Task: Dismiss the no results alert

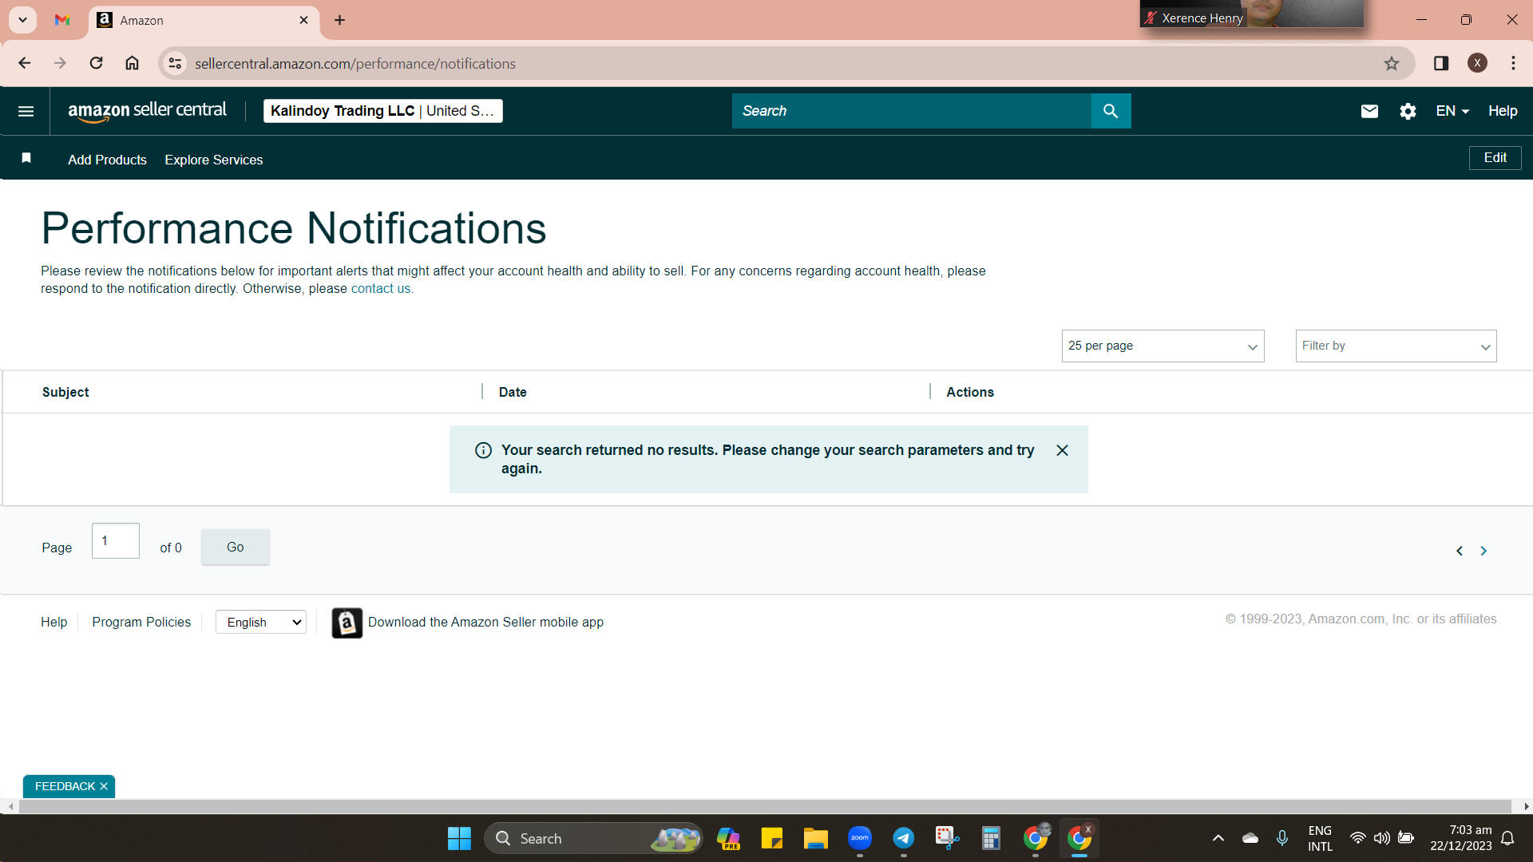Action: tap(1062, 450)
